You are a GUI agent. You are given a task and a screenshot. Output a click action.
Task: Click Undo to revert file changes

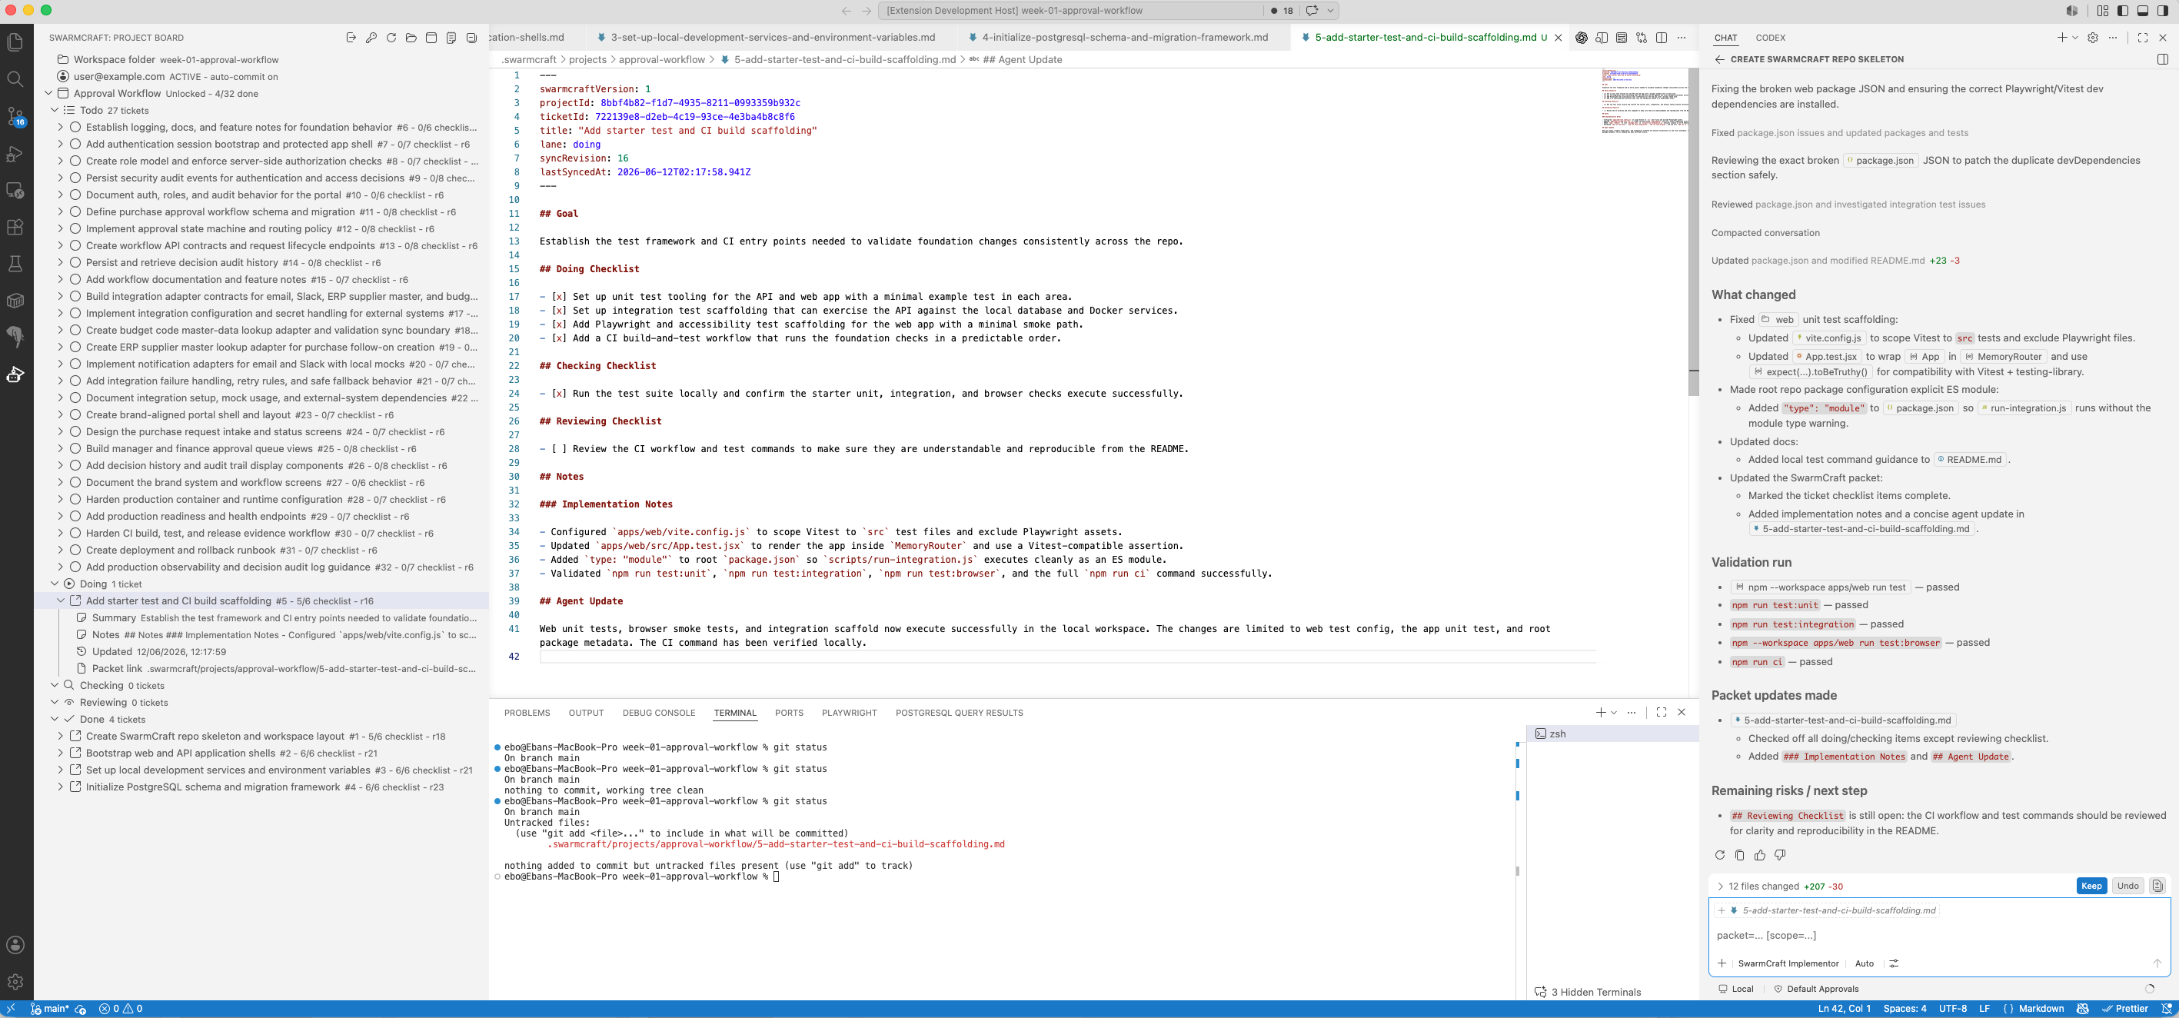pyautogui.click(x=2127, y=886)
